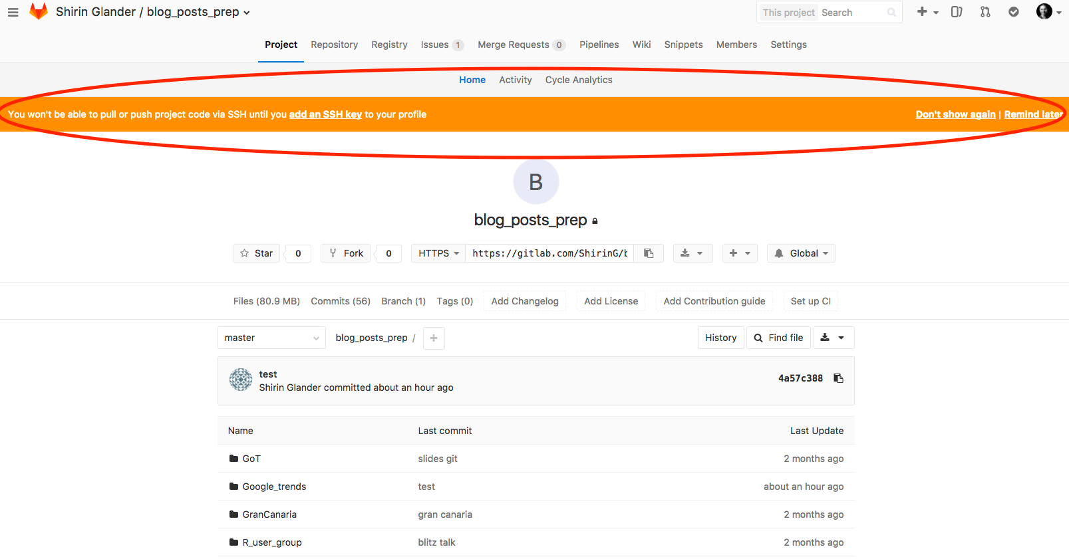The image size is (1069, 559).
Task: Open the Members tab
Action: [x=736, y=45]
